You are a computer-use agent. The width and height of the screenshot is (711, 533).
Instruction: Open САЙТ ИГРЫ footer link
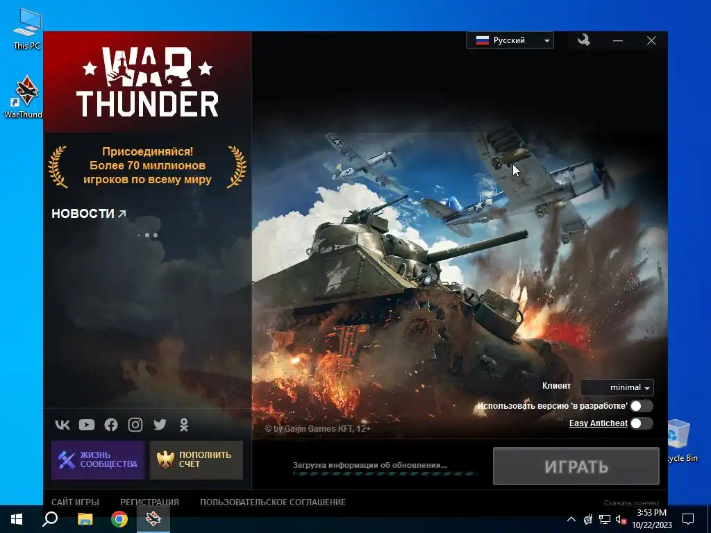[75, 502]
